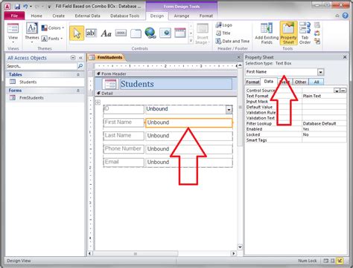Collapse the Forms group
353x268 pixels.
(x=78, y=91)
